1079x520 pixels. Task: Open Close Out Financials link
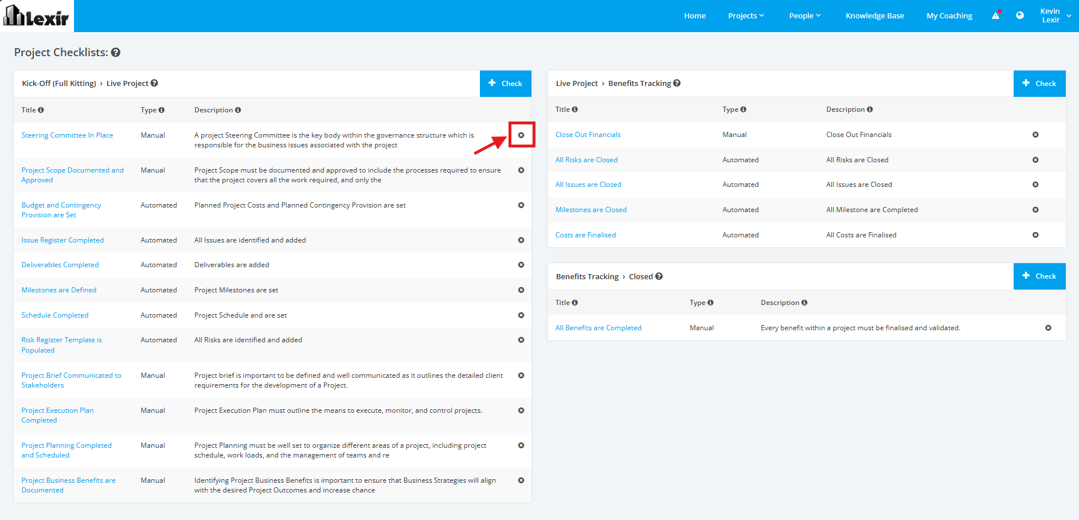(588, 135)
